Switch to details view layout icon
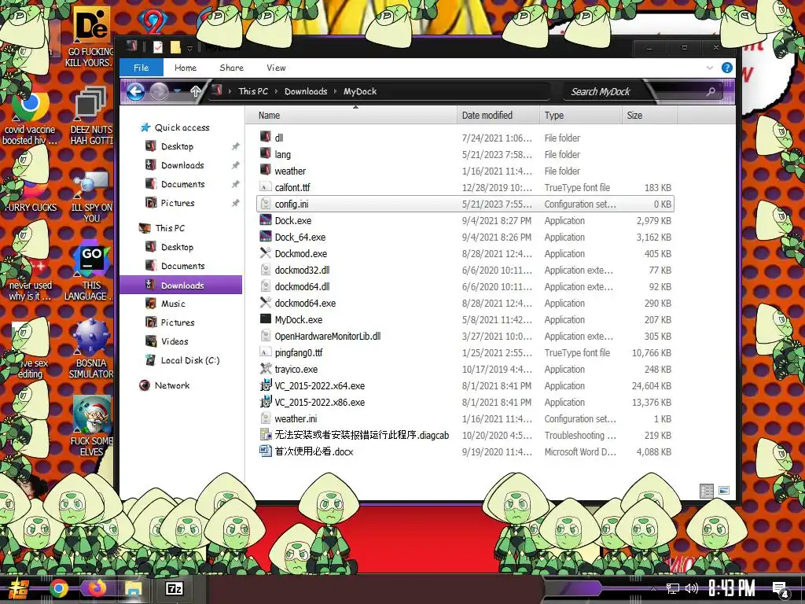The width and height of the screenshot is (805, 604). tap(707, 491)
